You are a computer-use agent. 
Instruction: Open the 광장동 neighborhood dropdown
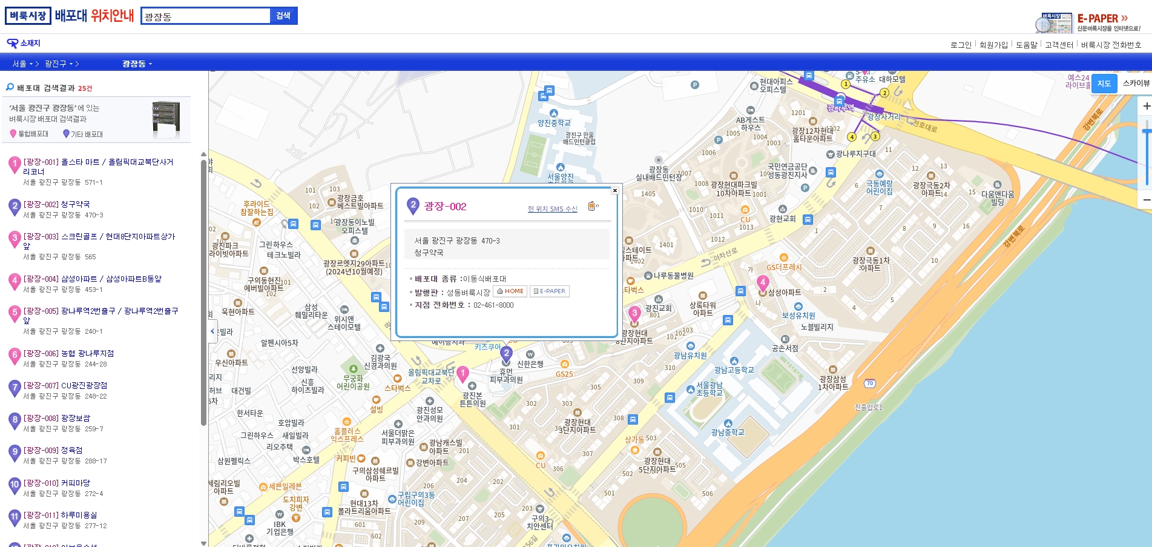coord(137,64)
